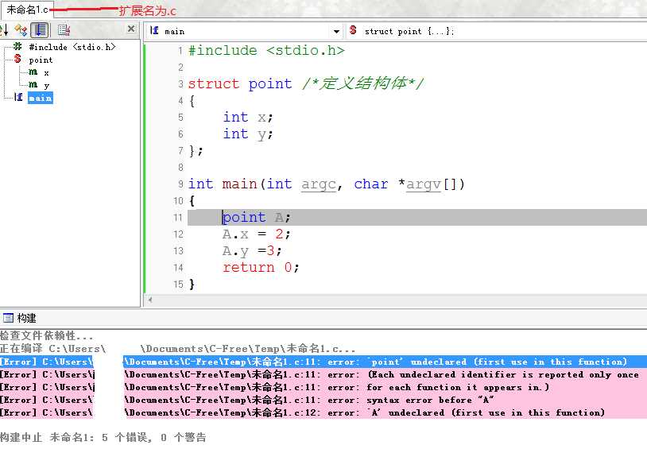Click line number 11 in the gutter

point(178,218)
